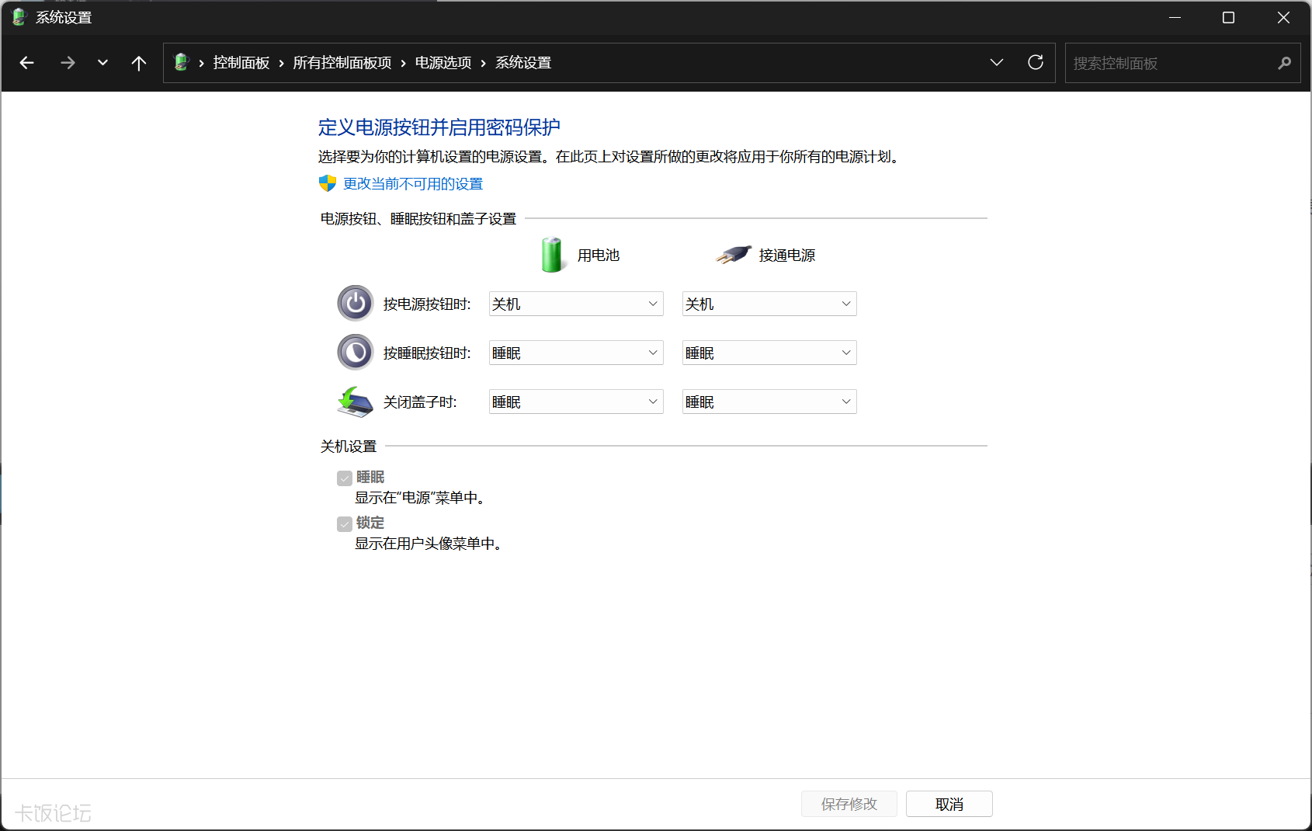
Task: Refresh the control panel page
Action: click(x=1036, y=62)
